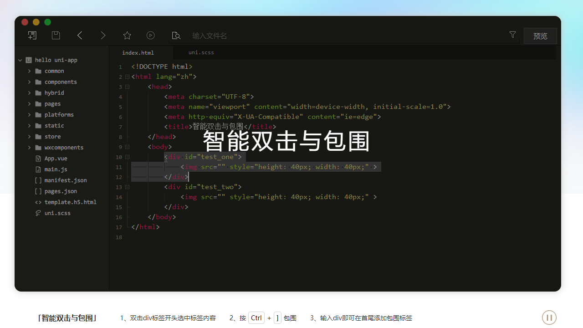Click the Save toolbar icon
The width and height of the screenshot is (583, 328).
click(56, 35)
